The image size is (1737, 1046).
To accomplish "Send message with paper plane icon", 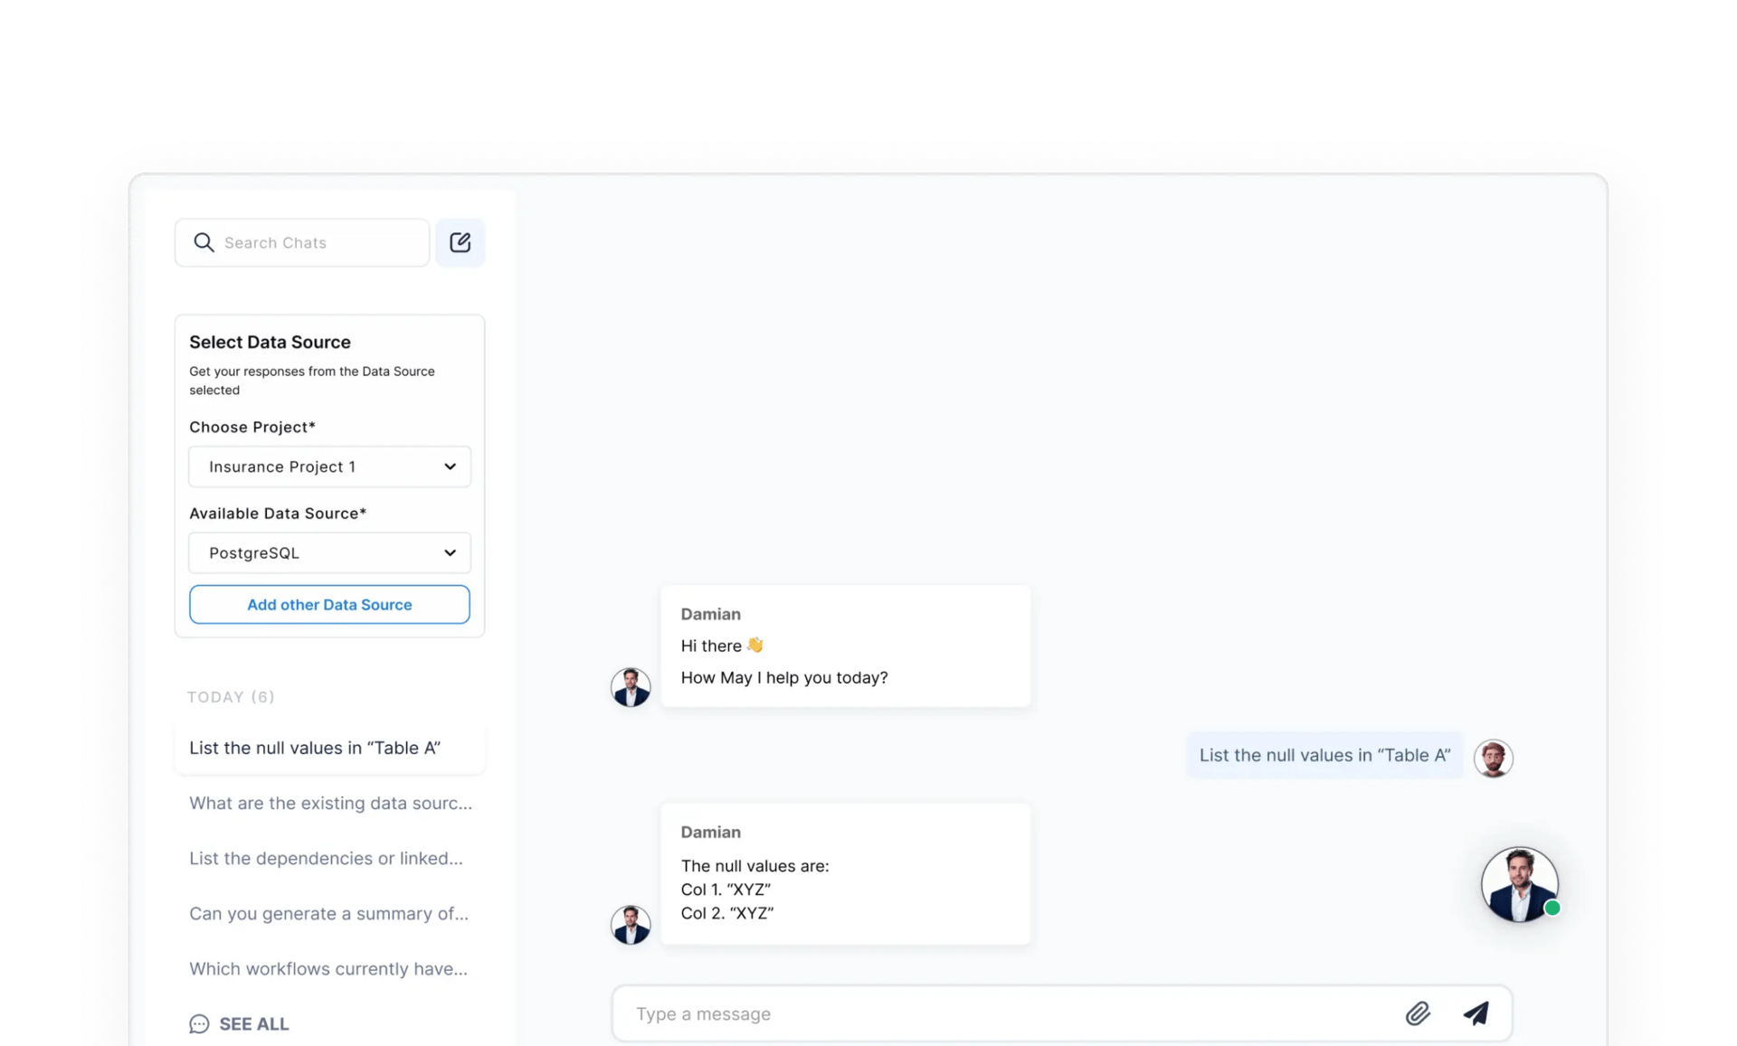I will pyautogui.click(x=1476, y=1013).
